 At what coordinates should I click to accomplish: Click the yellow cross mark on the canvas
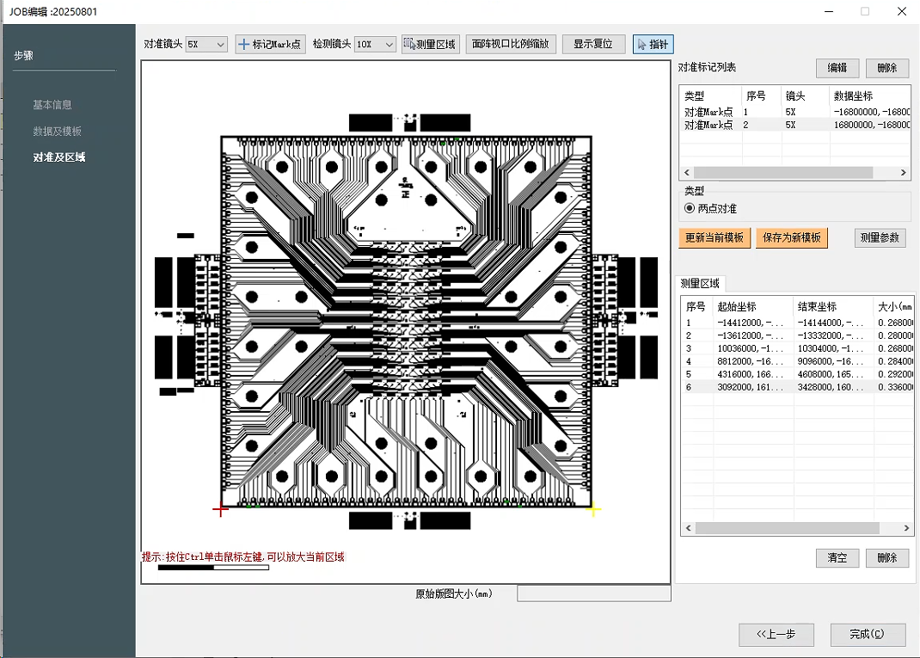(592, 509)
